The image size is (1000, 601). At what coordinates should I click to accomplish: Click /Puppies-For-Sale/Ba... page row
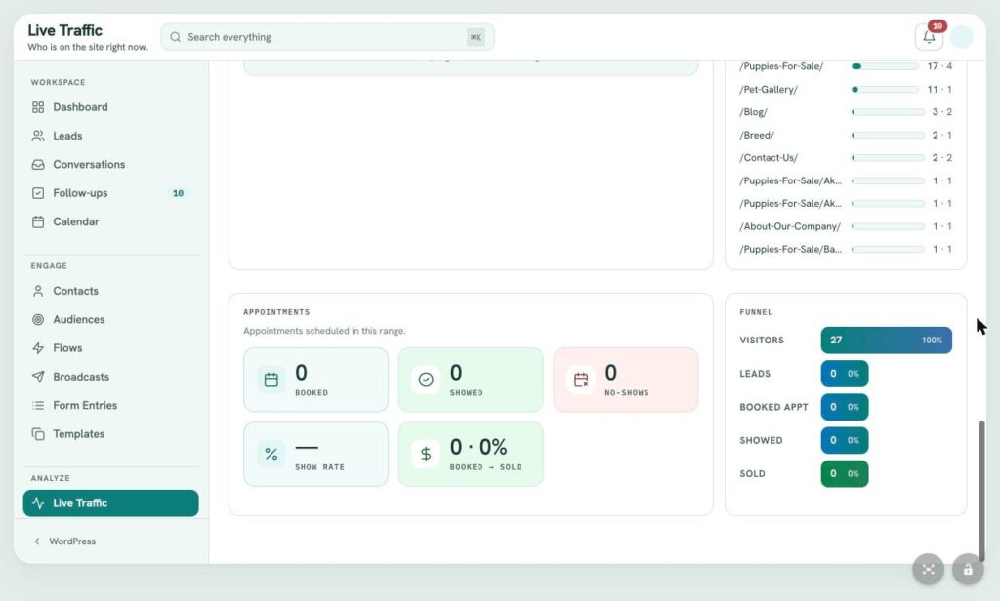[x=846, y=249]
